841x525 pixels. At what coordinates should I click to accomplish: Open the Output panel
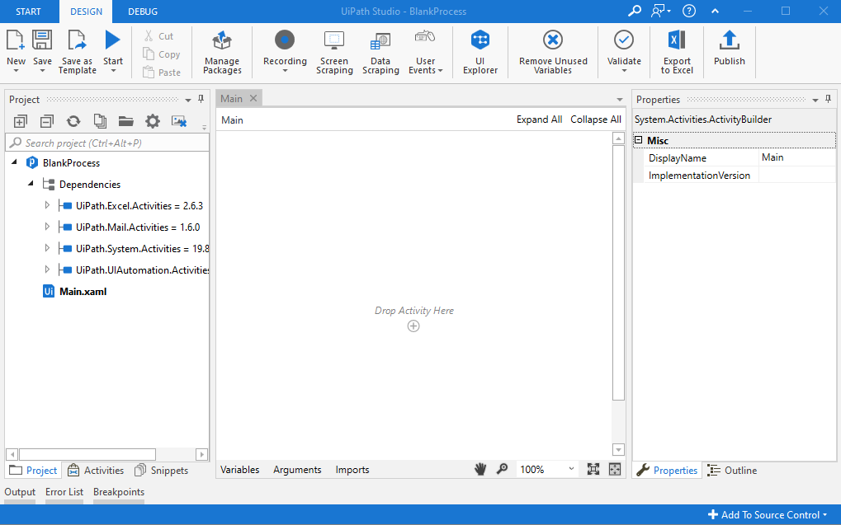coord(20,492)
